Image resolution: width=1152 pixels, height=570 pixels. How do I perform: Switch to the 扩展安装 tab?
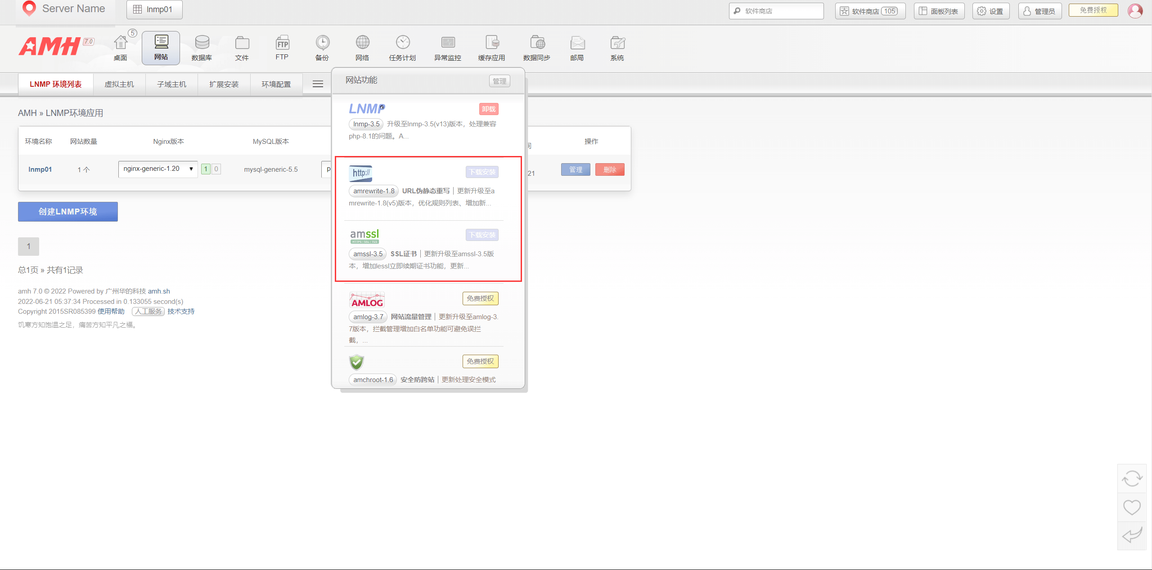[224, 84]
